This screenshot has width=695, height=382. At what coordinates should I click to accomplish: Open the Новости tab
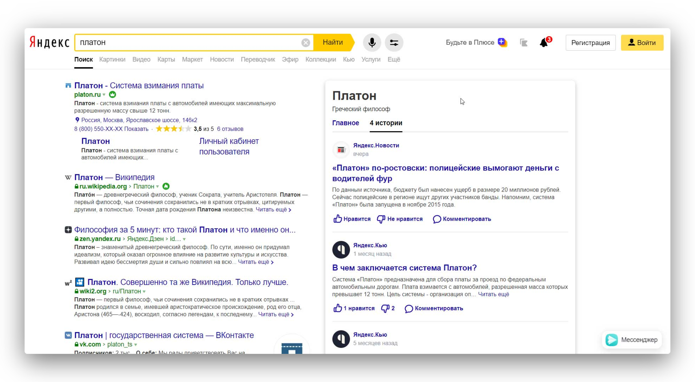[222, 60]
